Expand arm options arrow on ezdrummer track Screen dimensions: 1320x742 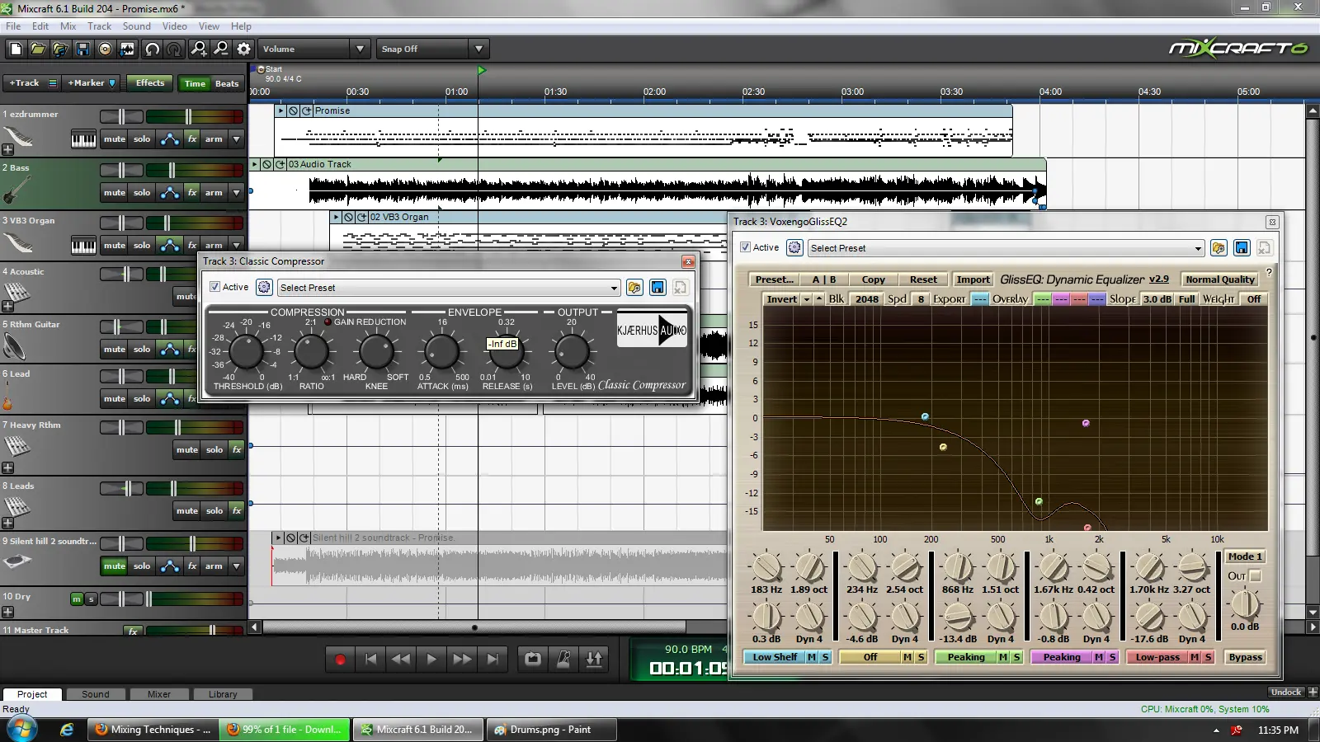(237, 139)
